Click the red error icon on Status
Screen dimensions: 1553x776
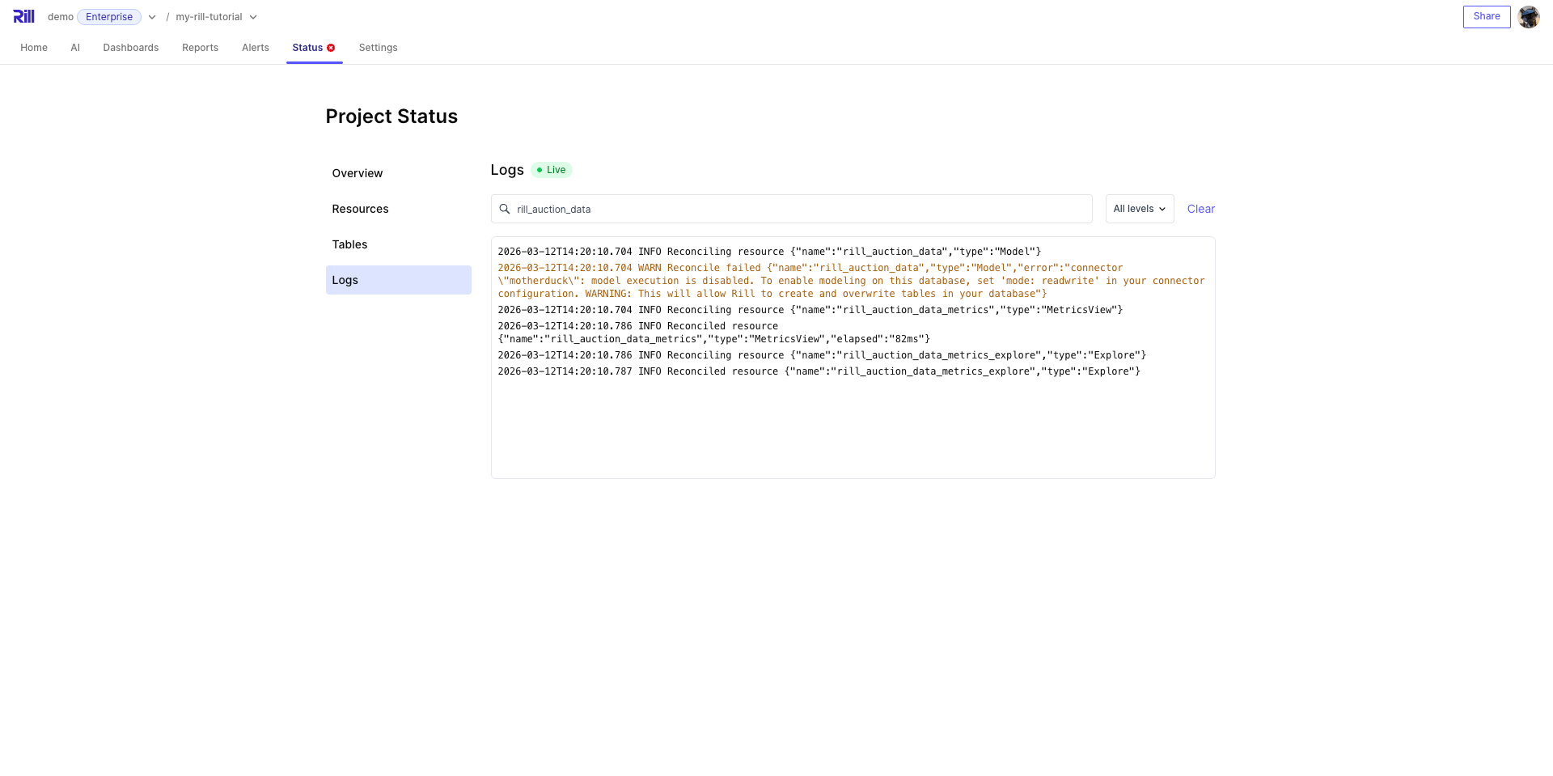coord(331,48)
